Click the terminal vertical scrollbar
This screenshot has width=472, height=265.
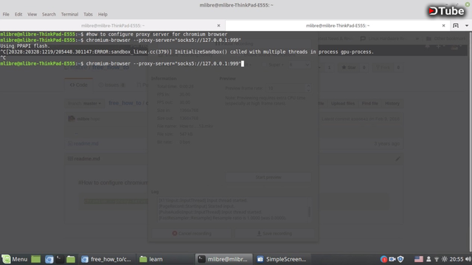pyautogui.click(x=471, y=141)
